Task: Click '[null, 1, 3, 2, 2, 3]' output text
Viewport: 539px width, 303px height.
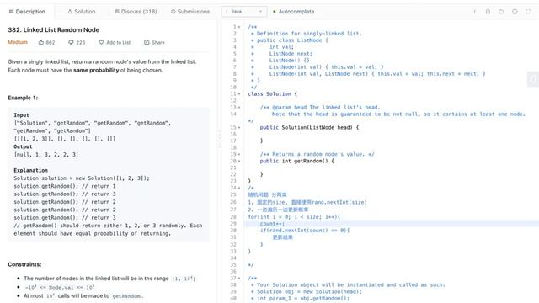Action: coord(46,155)
